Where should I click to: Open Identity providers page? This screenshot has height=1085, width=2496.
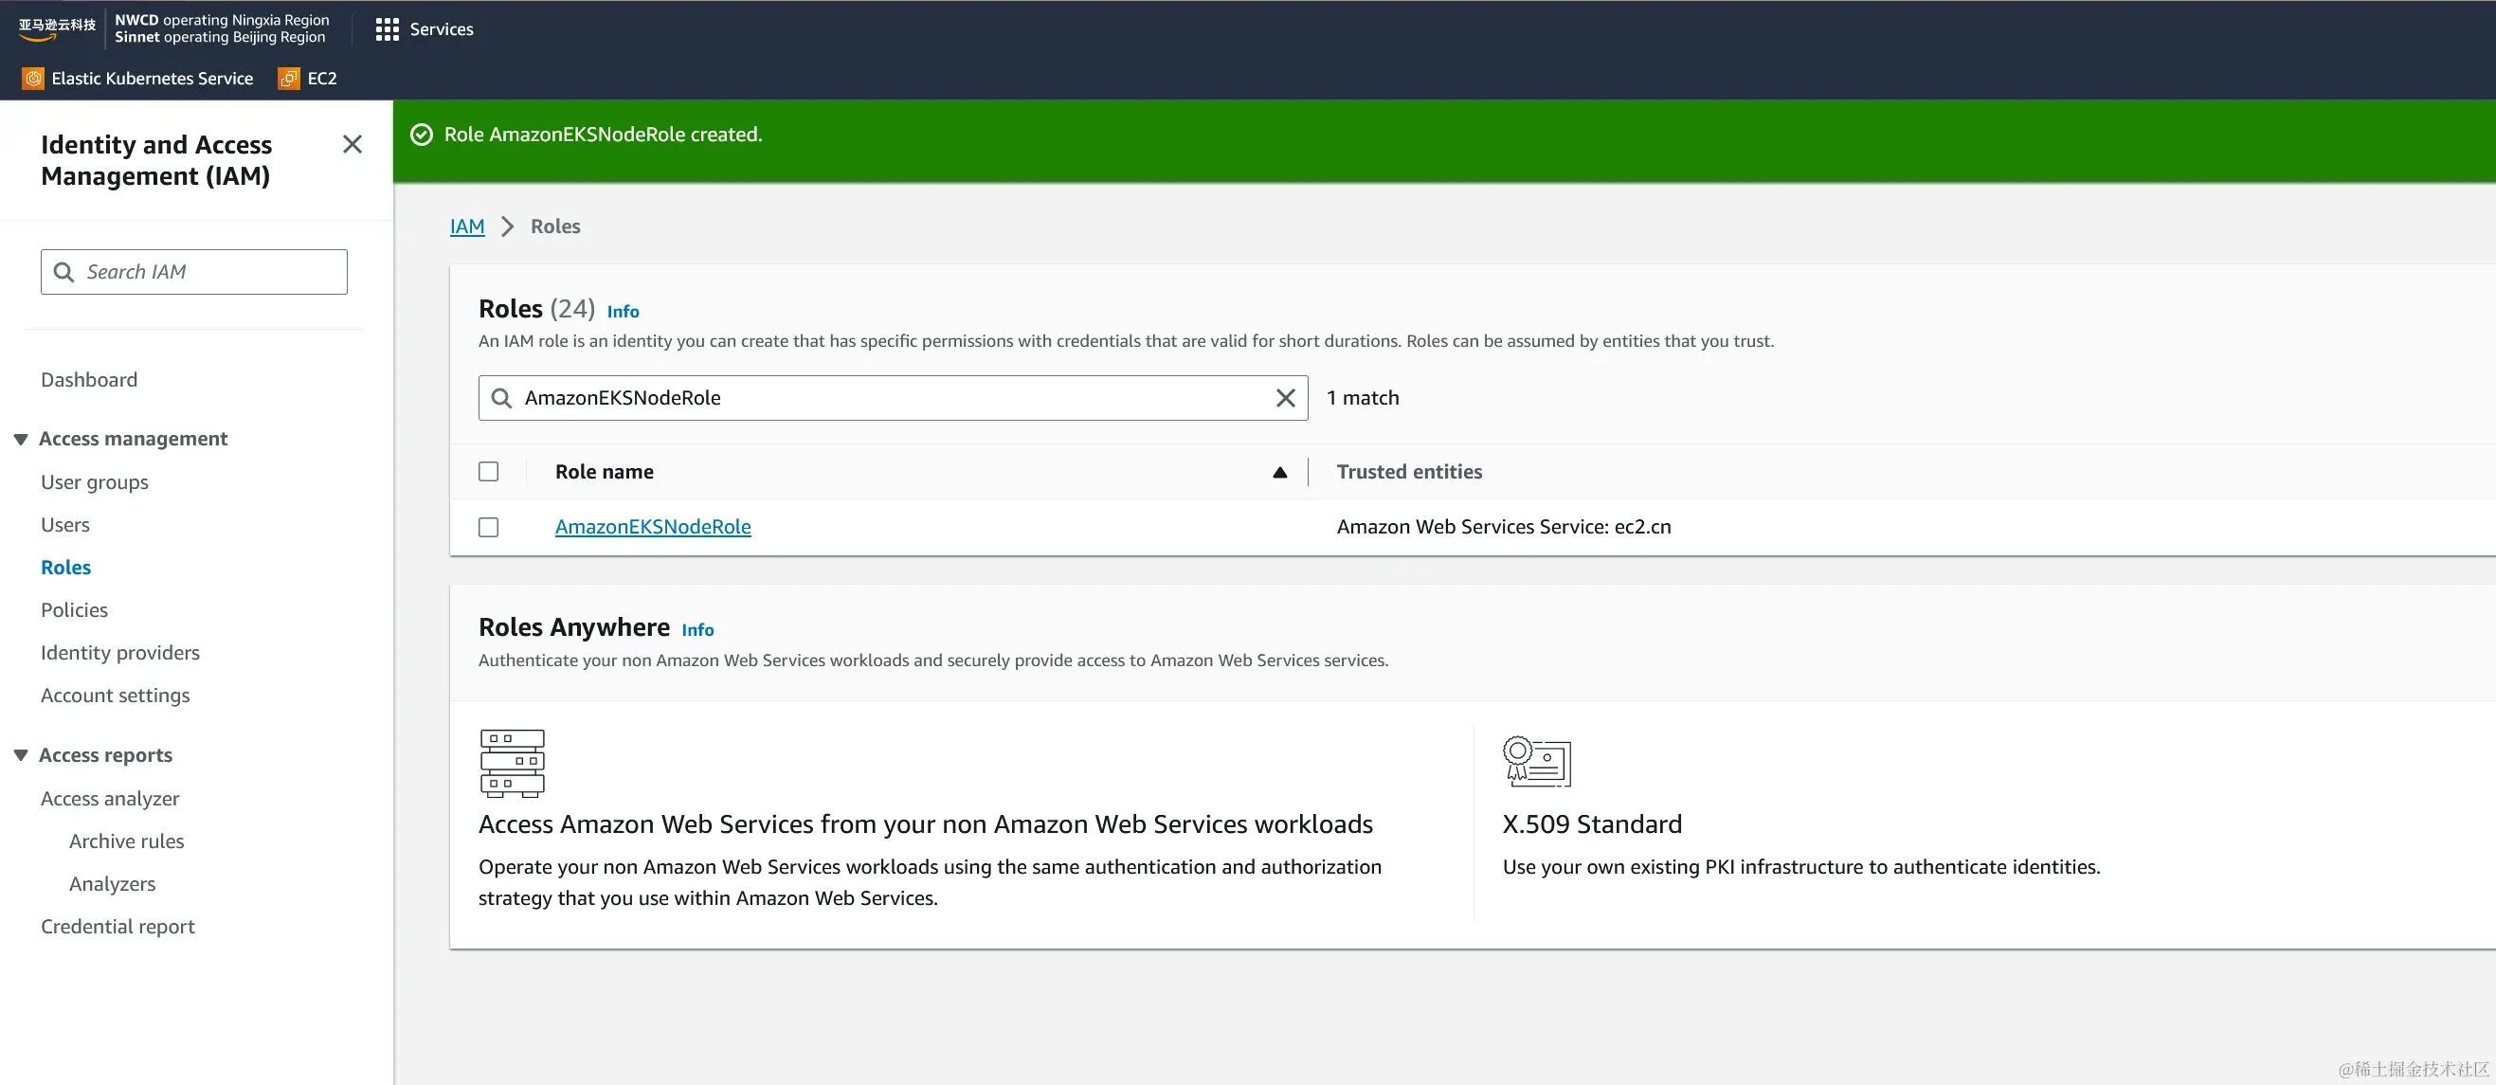click(120, 653)
